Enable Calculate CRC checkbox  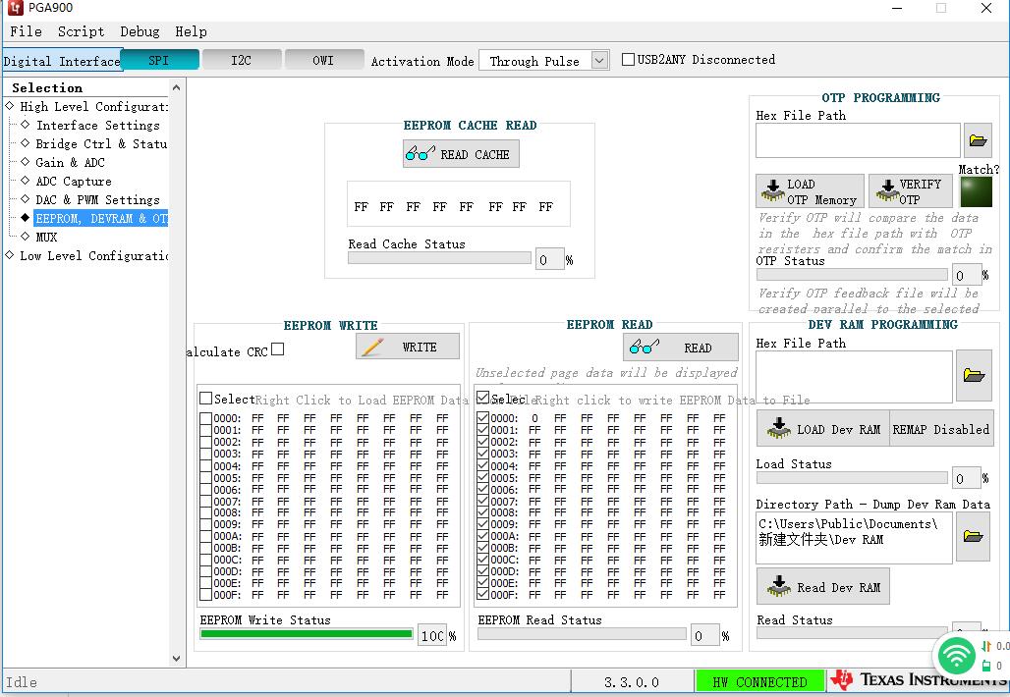pos(278,348)
